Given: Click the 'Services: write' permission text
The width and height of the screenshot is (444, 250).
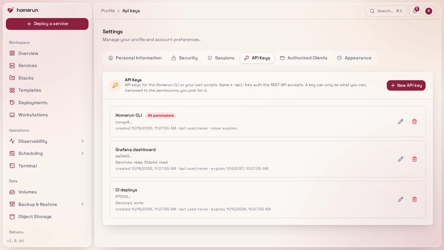Looking at the screenshot, I should [x=129, y=203].
